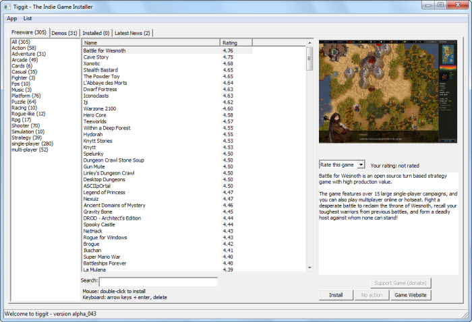Image resolution: width=472 pixels, height=322 pixels.
Task: Select the Racing (10) category
Action: click(x=24, y=108)
